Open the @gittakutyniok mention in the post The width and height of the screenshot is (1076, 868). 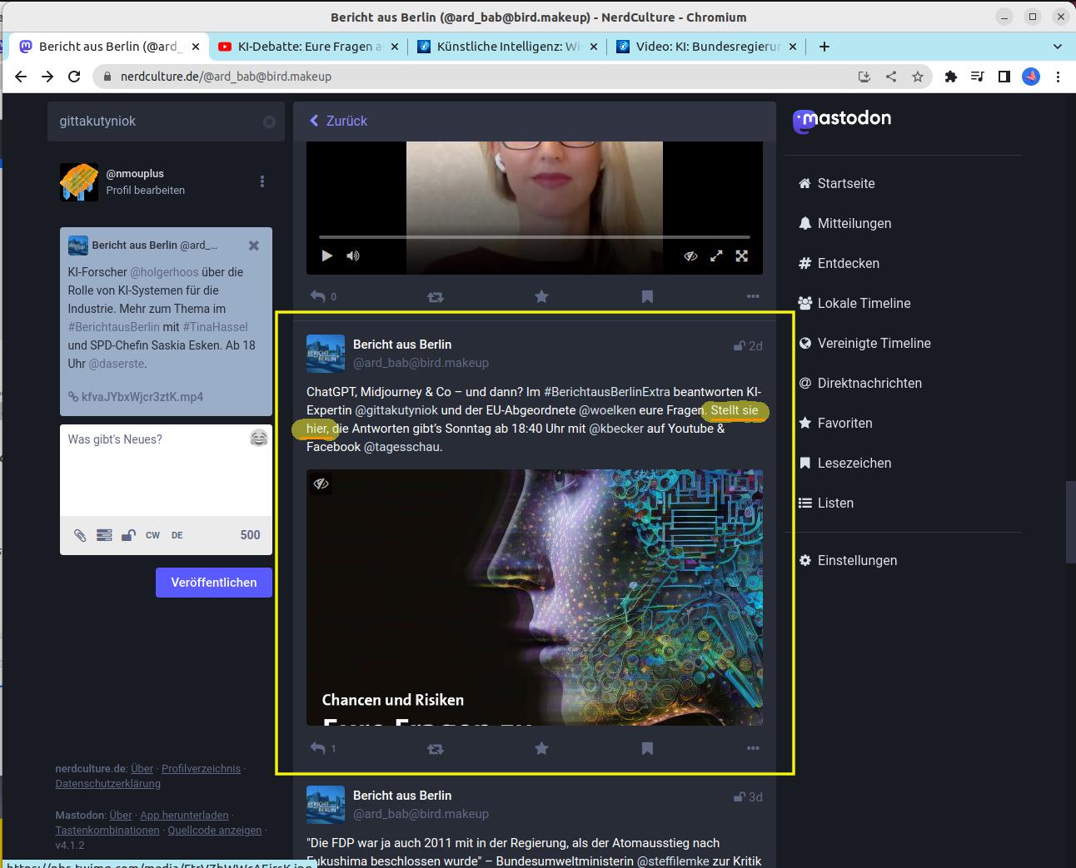pos(396,409)
